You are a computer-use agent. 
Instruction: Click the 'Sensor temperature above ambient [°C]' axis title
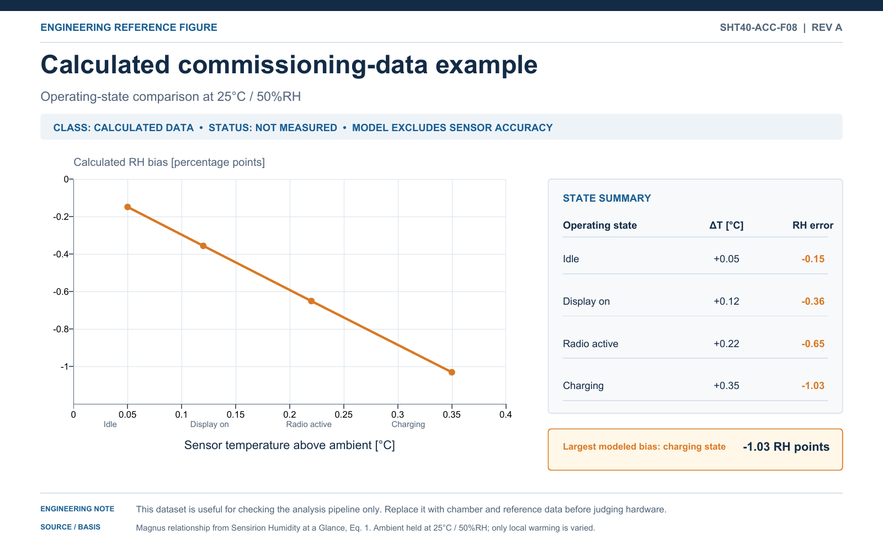tap(290, 445)
